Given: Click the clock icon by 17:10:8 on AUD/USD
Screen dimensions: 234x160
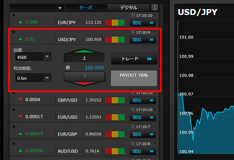Looking at the screenshot, I should coord(133,143).
